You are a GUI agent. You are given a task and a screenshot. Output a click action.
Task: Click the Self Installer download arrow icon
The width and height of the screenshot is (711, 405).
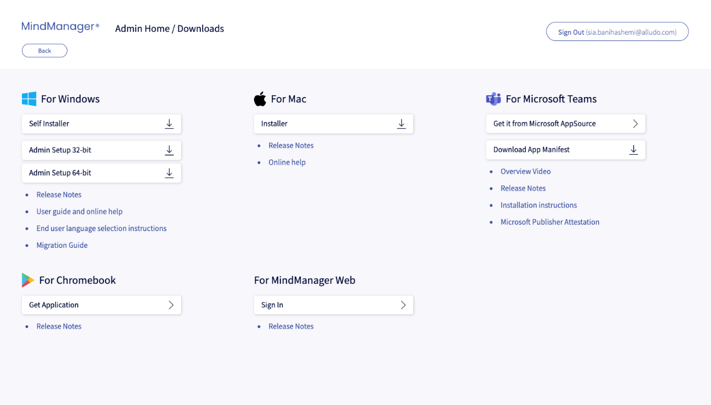[169, 124]
